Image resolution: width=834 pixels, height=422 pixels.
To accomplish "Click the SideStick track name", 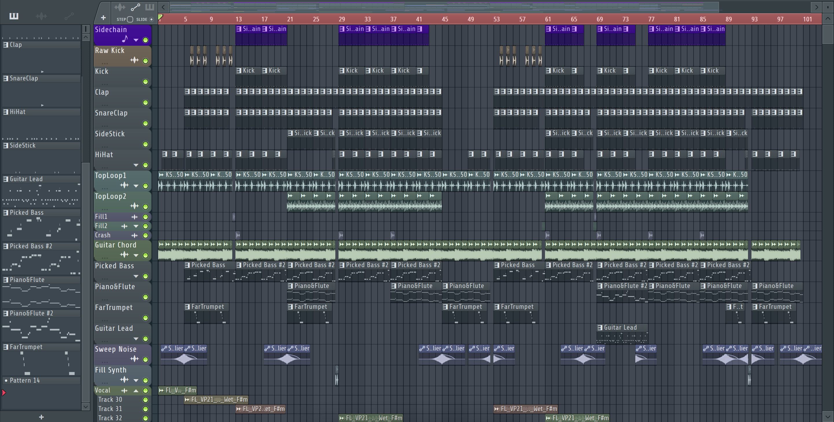I will pyautogui.click(x=110, y=134).
